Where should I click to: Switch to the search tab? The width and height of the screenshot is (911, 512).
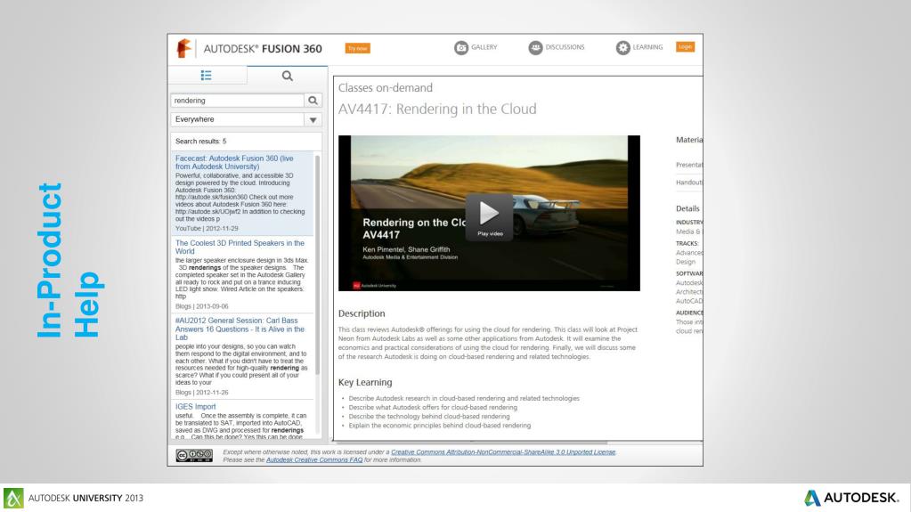(287, 76)
